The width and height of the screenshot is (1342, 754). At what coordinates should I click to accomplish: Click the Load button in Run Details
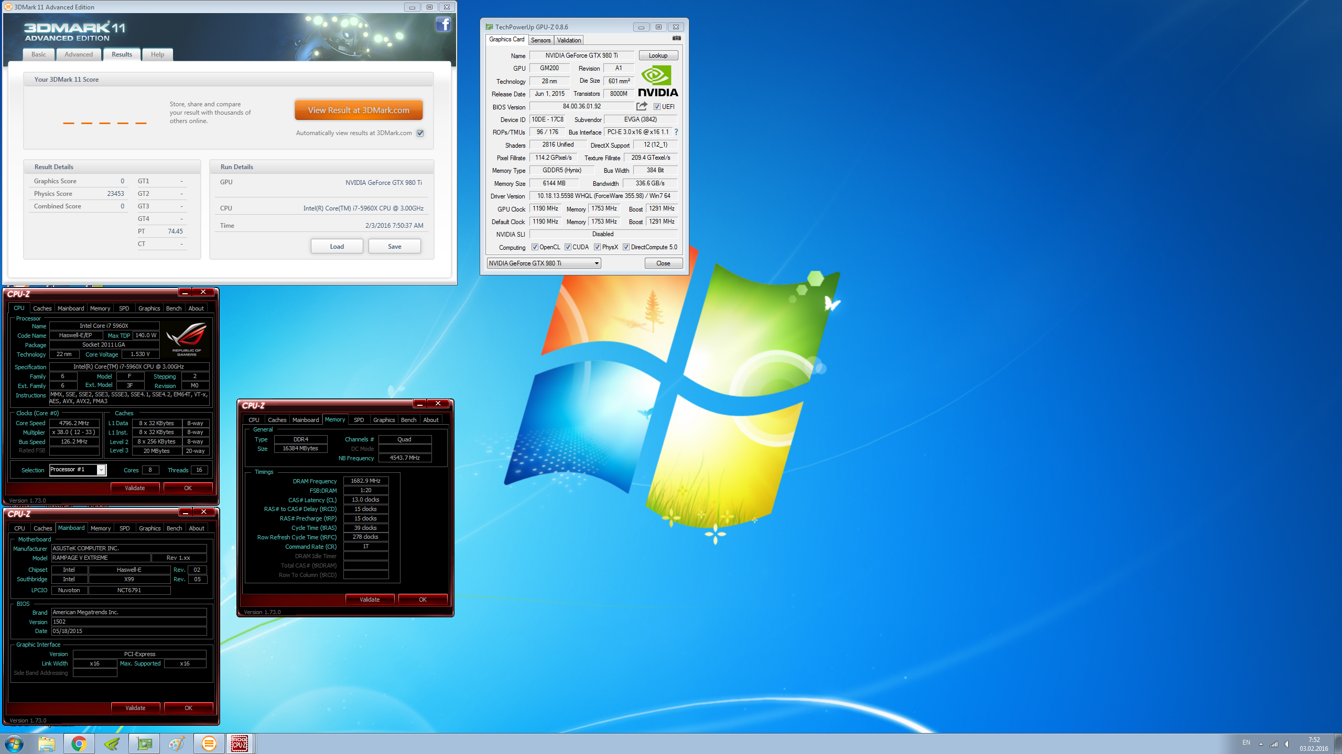pyautogui.click(x=337, y=246)
